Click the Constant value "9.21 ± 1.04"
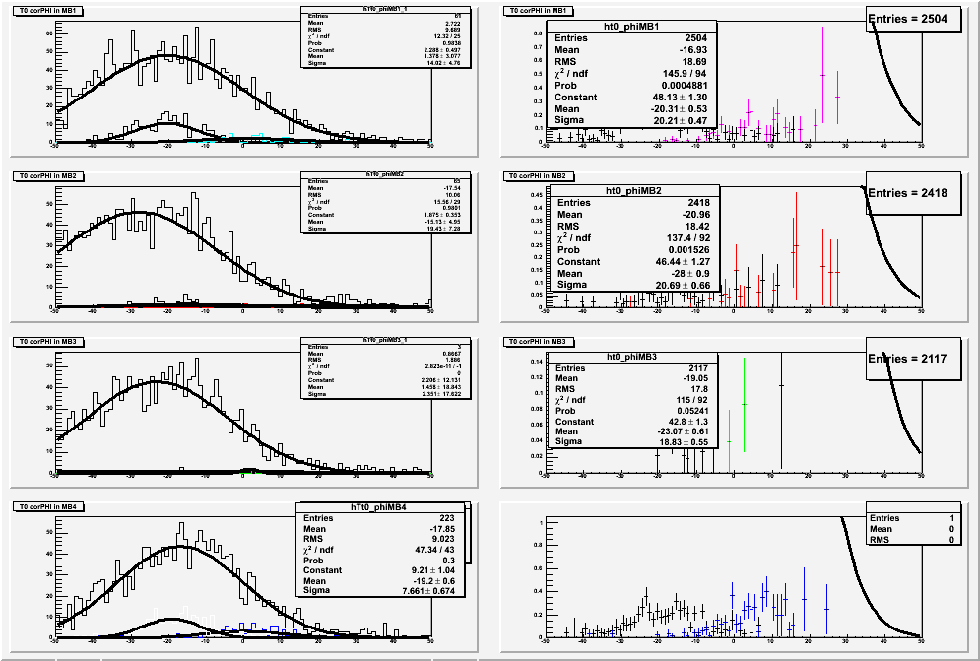 pyautogui.click(x=430, y=570)
